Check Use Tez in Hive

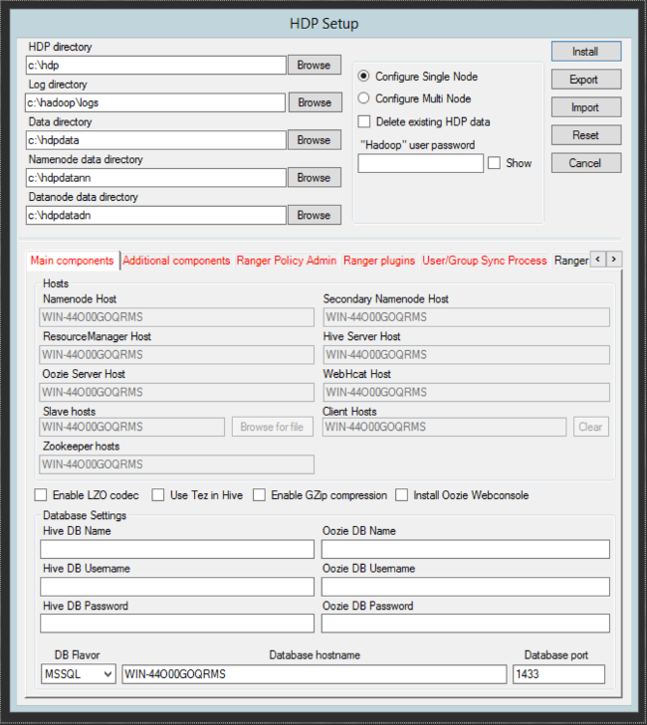[x=158, y=495]
